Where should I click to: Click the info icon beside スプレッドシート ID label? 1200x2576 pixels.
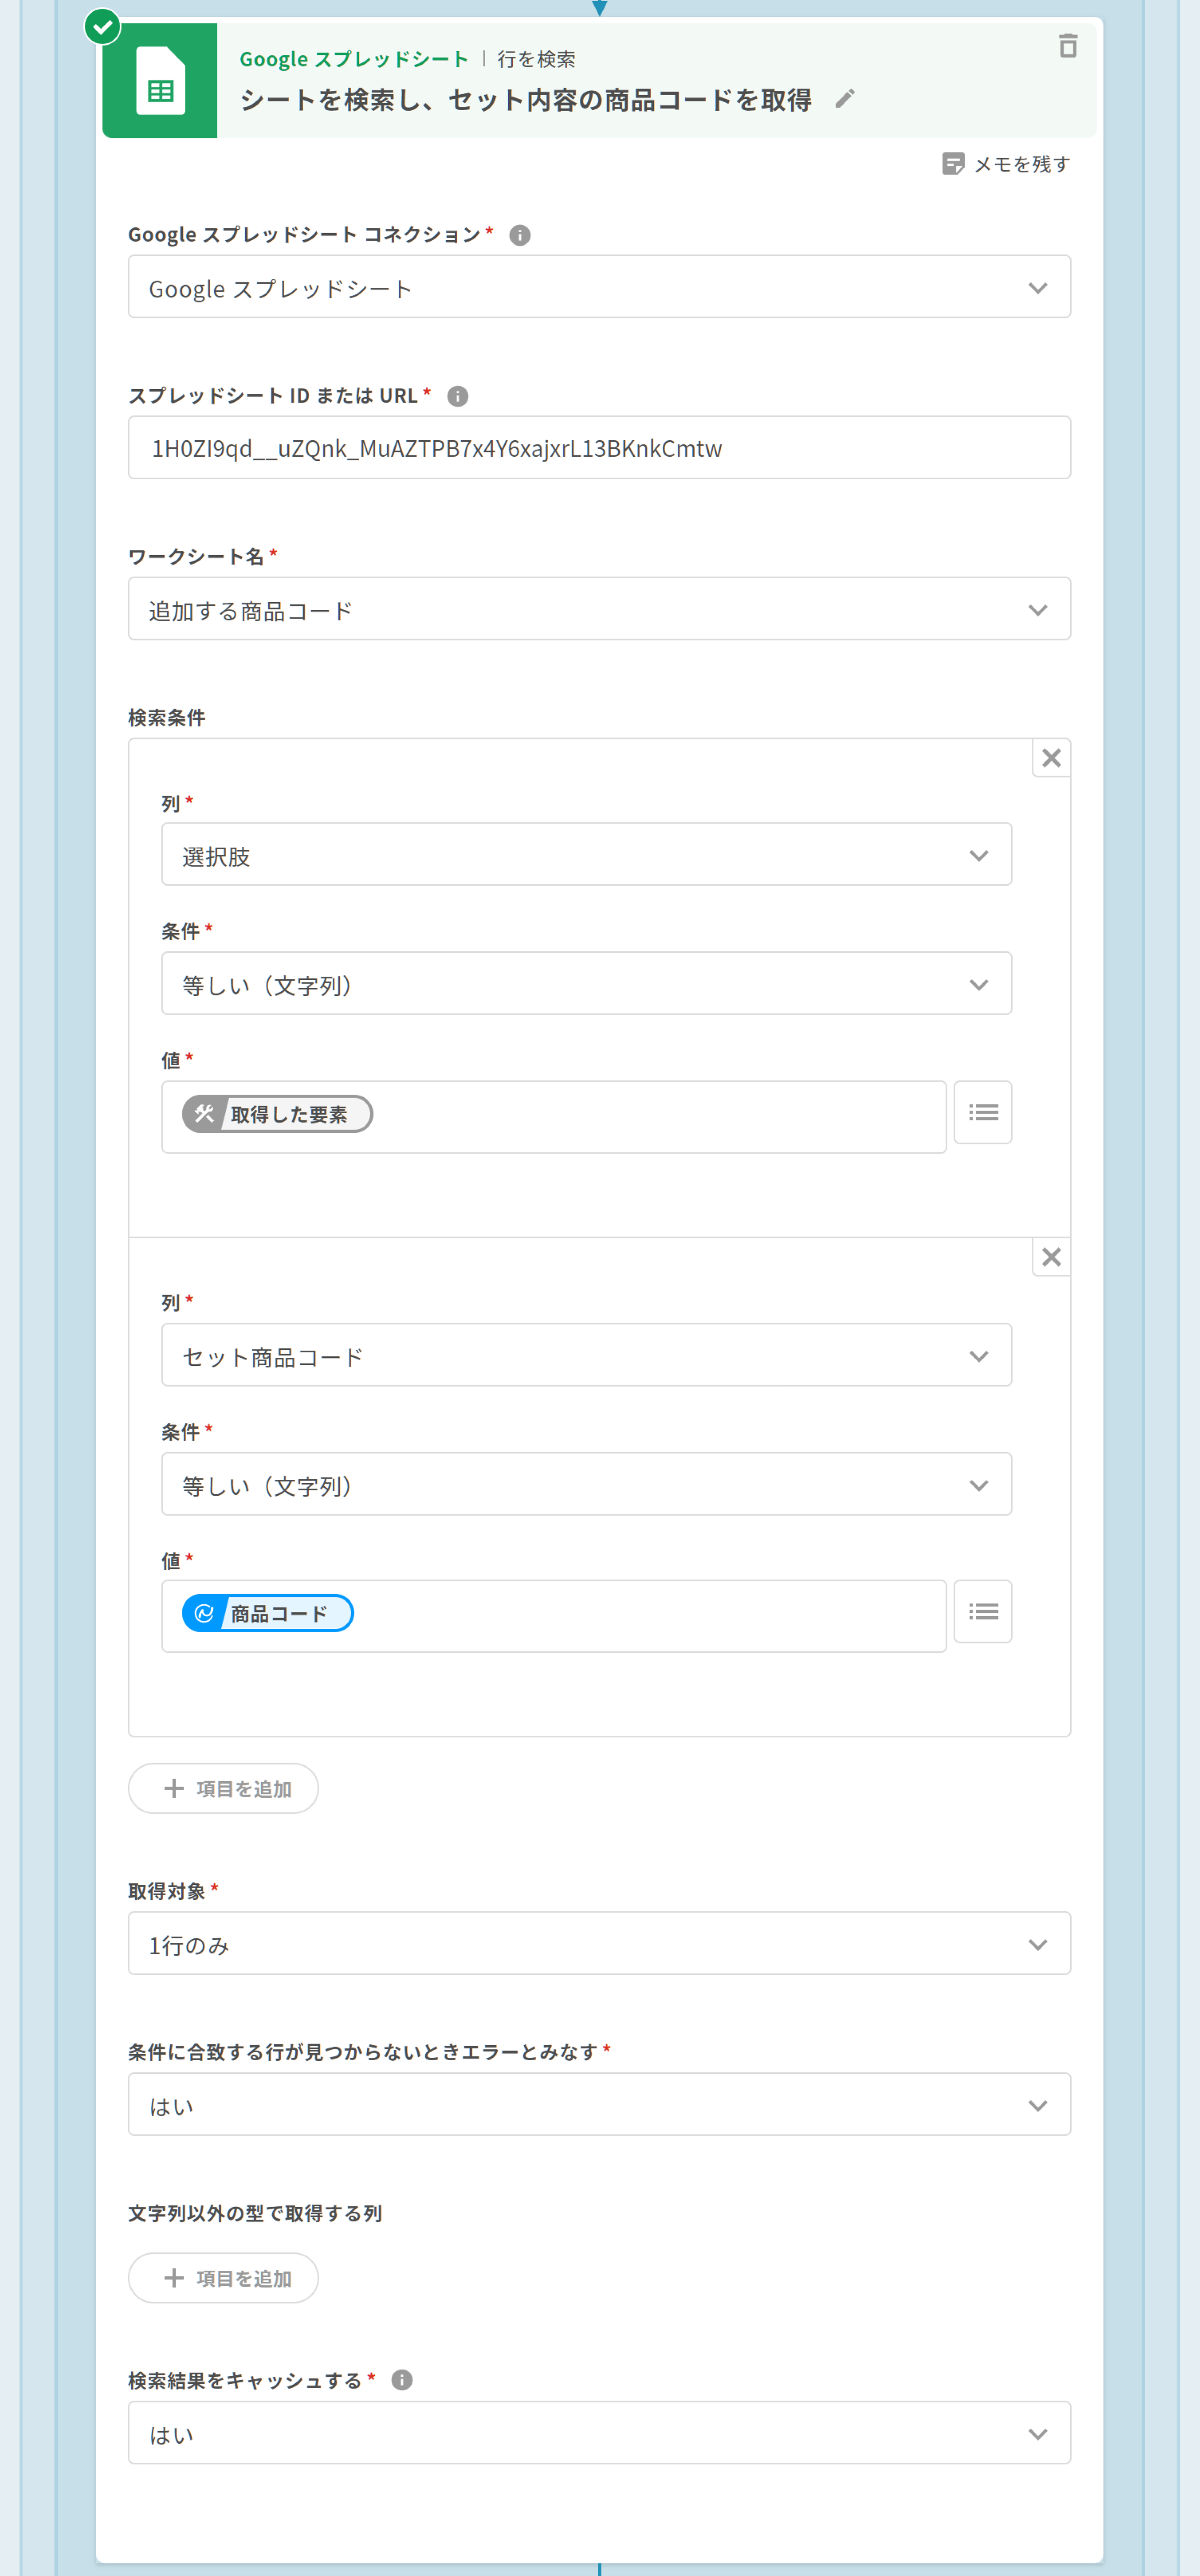[458, 396]
